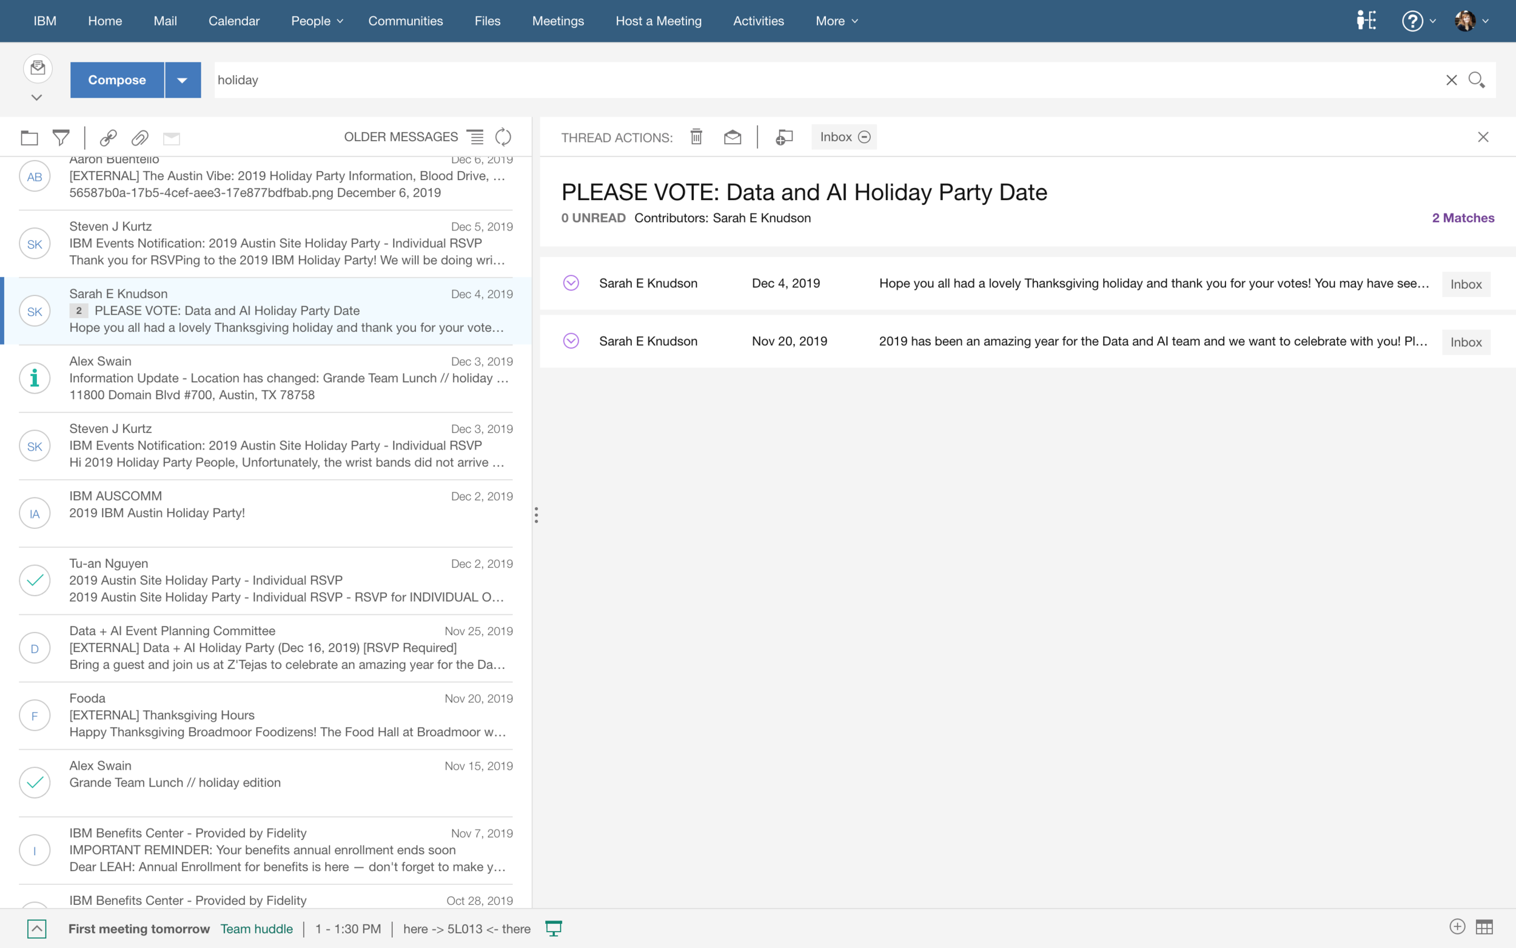Expand bottom meeting bar arrow

click(37, 929)
